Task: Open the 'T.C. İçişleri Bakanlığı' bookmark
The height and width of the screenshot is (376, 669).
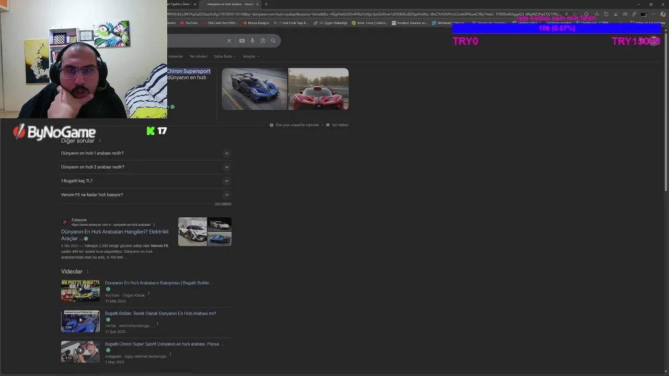Action: [330, 23]
